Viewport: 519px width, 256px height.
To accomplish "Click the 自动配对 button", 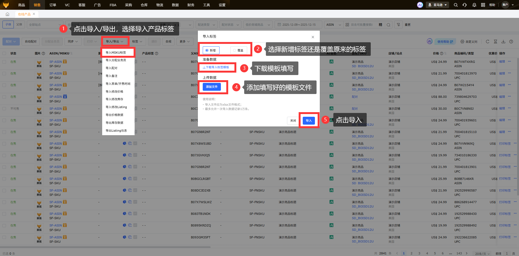I will click(31, 41).
